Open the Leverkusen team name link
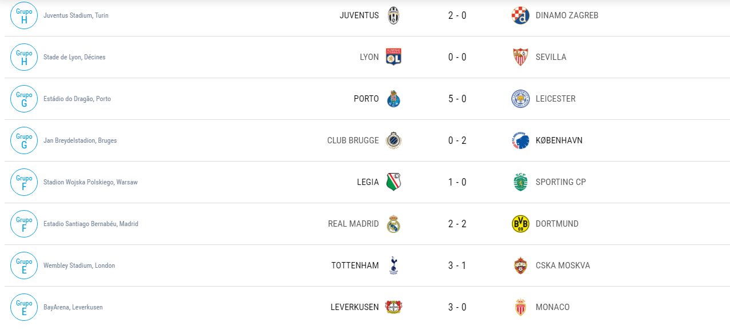 (x=355, y=307)
